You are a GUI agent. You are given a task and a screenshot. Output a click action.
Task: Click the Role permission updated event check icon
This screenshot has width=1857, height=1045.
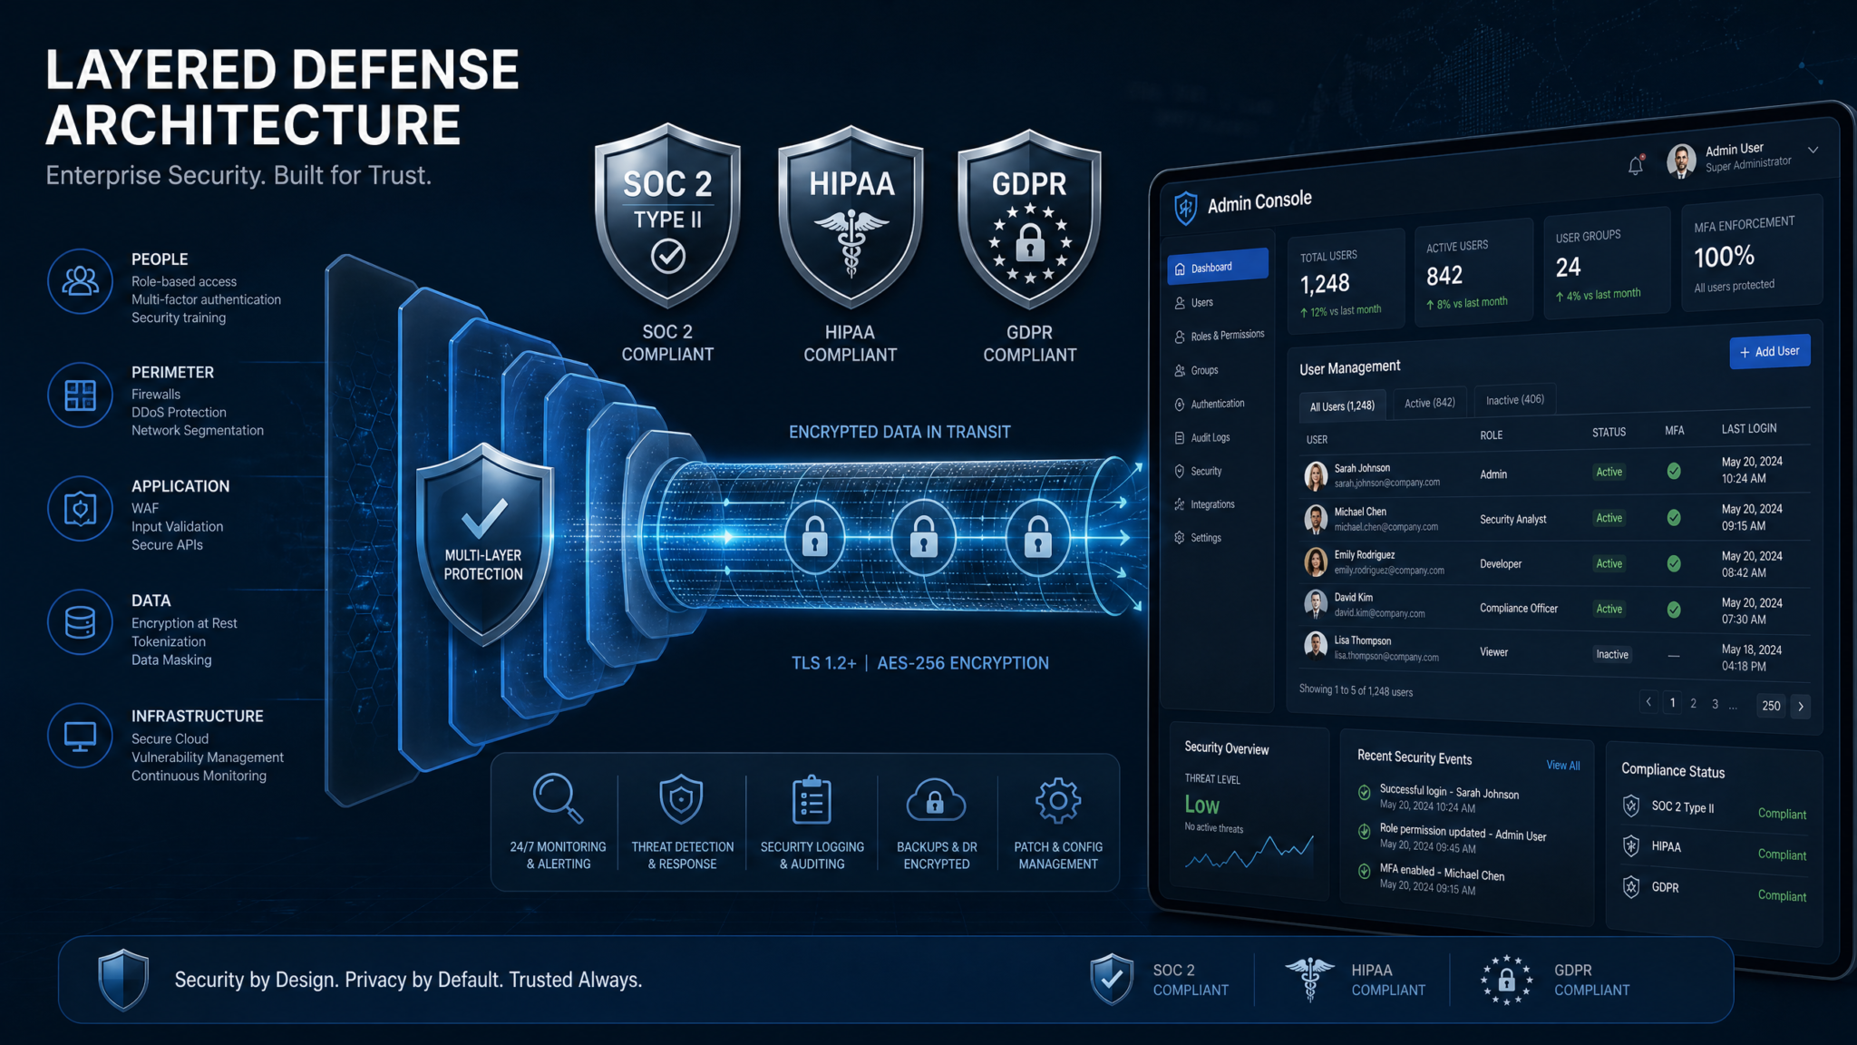pos(1364,831)
